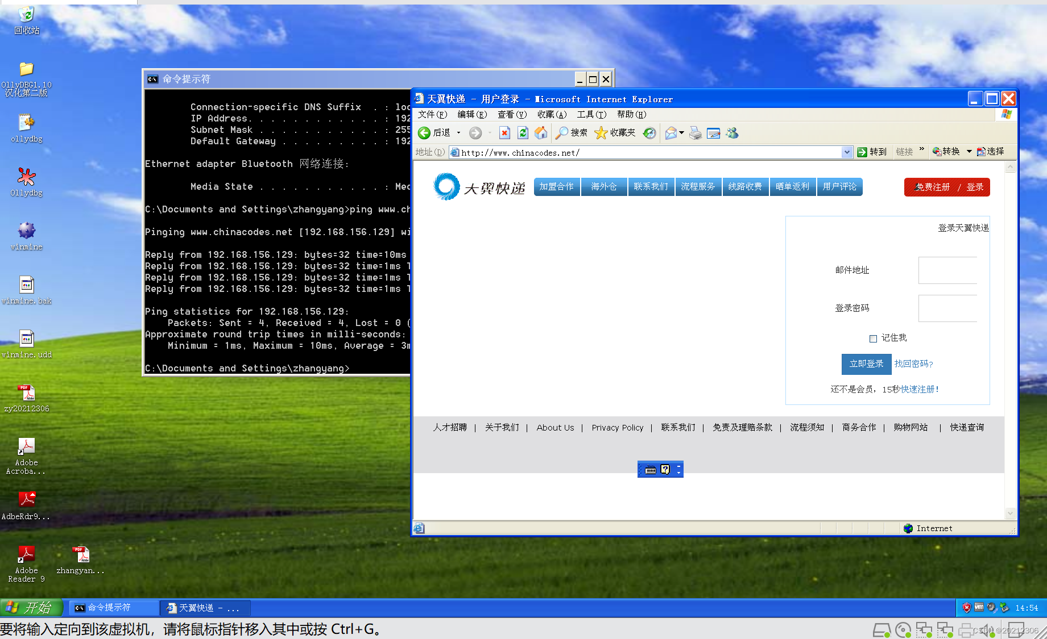Open the History icon in IE toolbar
1047x639 pixels.
coord(649,133)
